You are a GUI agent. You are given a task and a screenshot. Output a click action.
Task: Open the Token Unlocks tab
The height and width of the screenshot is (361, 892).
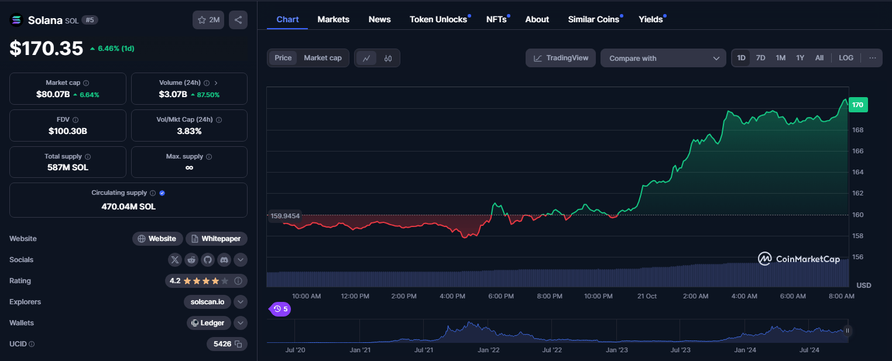(x=438, y=19)
